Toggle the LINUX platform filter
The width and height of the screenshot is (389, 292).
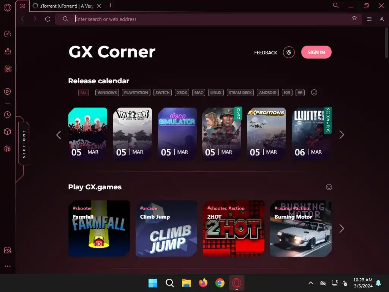coord(216,93)
